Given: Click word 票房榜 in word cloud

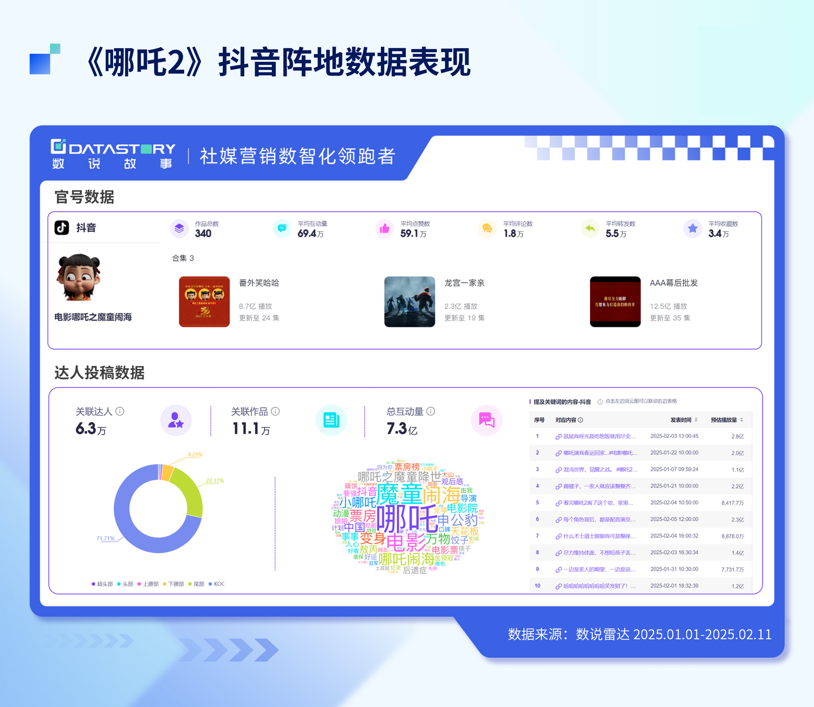Looking at the screenshot, I should click(x=407, y=467).
